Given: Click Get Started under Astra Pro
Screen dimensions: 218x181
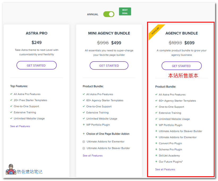Looking at the screenshot, I should [36, 65].
